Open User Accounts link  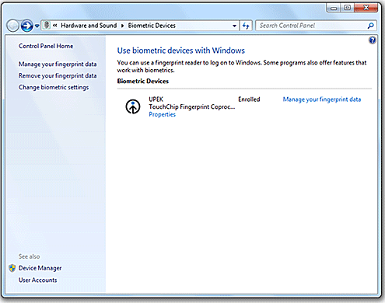click(38, 280)
